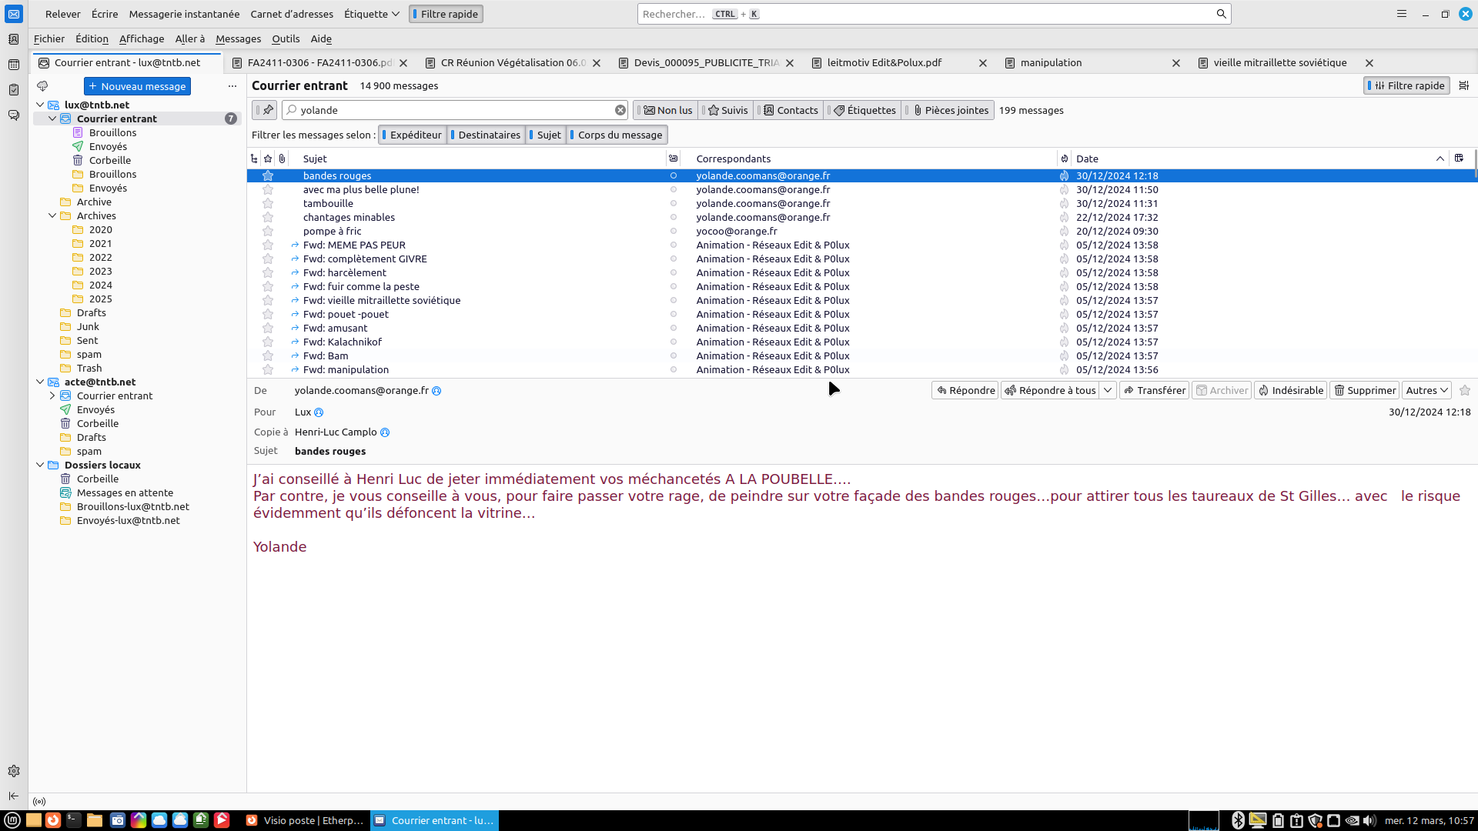The image size is (1478, 831).
Task: Toggle the Non lus filter
Action: tap(667, 110)
